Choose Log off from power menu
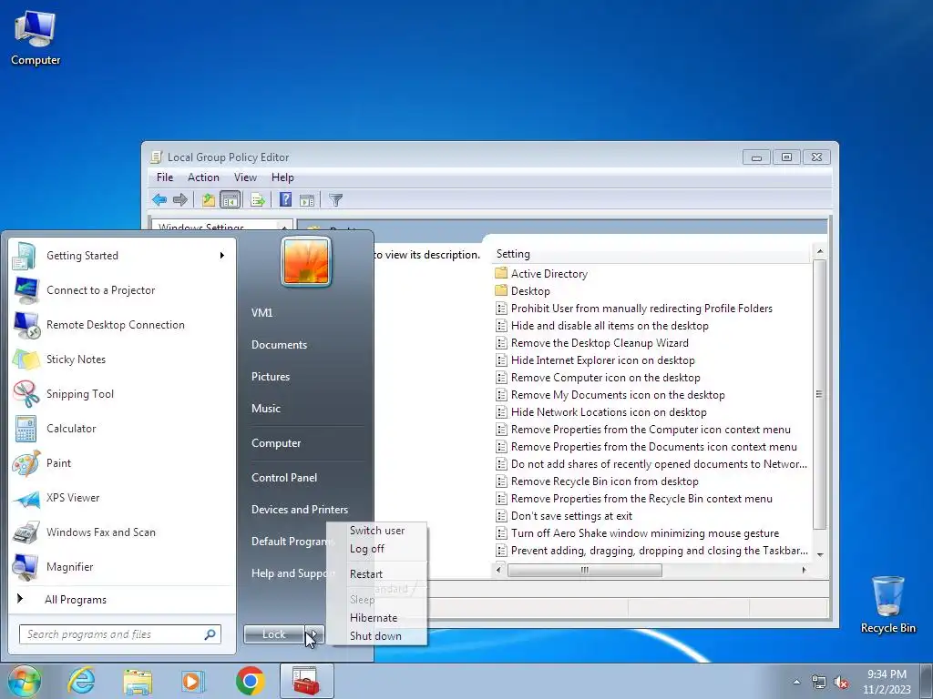 tap(377, 549)
